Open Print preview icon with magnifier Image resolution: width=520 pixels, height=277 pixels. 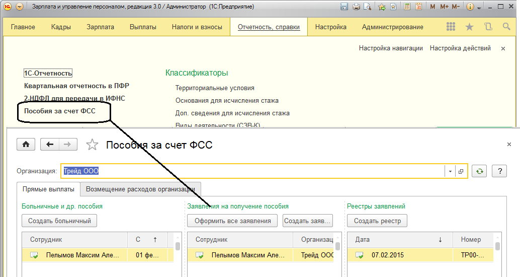tap(367, 7)
